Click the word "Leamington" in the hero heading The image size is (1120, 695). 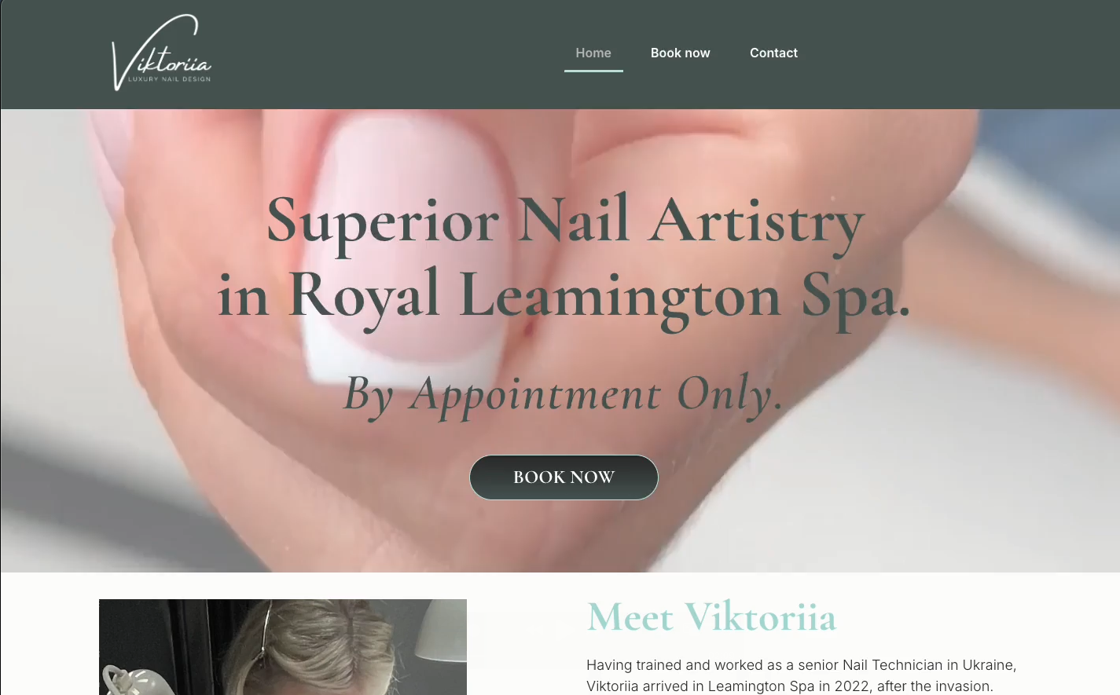(620, 296)
